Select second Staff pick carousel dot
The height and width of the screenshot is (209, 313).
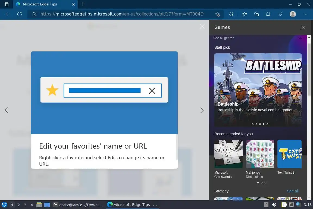pyautogui.click(x=256, y=124)
